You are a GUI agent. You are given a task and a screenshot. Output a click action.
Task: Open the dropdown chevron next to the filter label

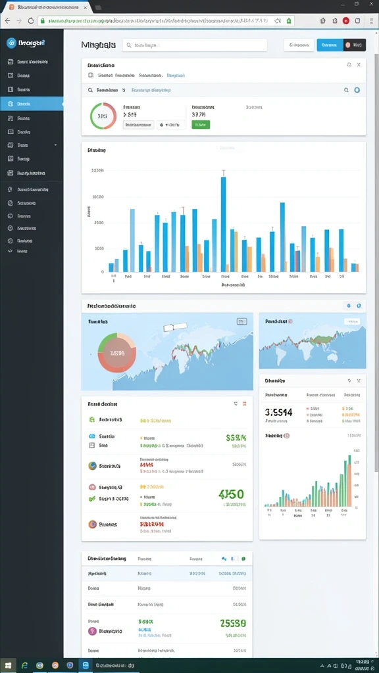[124, 91]
